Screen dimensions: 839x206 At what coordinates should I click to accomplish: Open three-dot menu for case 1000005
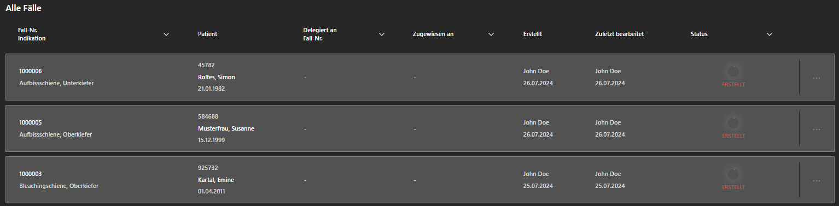pyautogui.click(x=817, y=130)
